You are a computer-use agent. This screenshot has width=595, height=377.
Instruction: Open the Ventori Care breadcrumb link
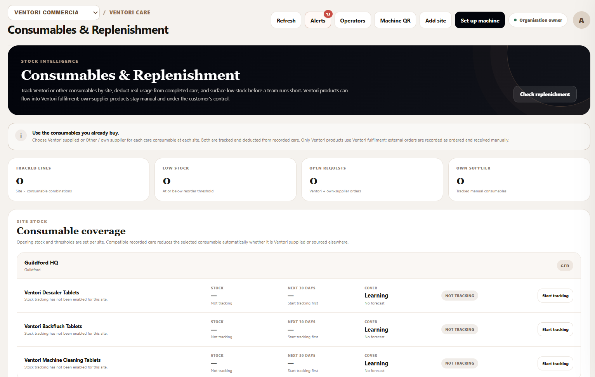coord(130,12)
